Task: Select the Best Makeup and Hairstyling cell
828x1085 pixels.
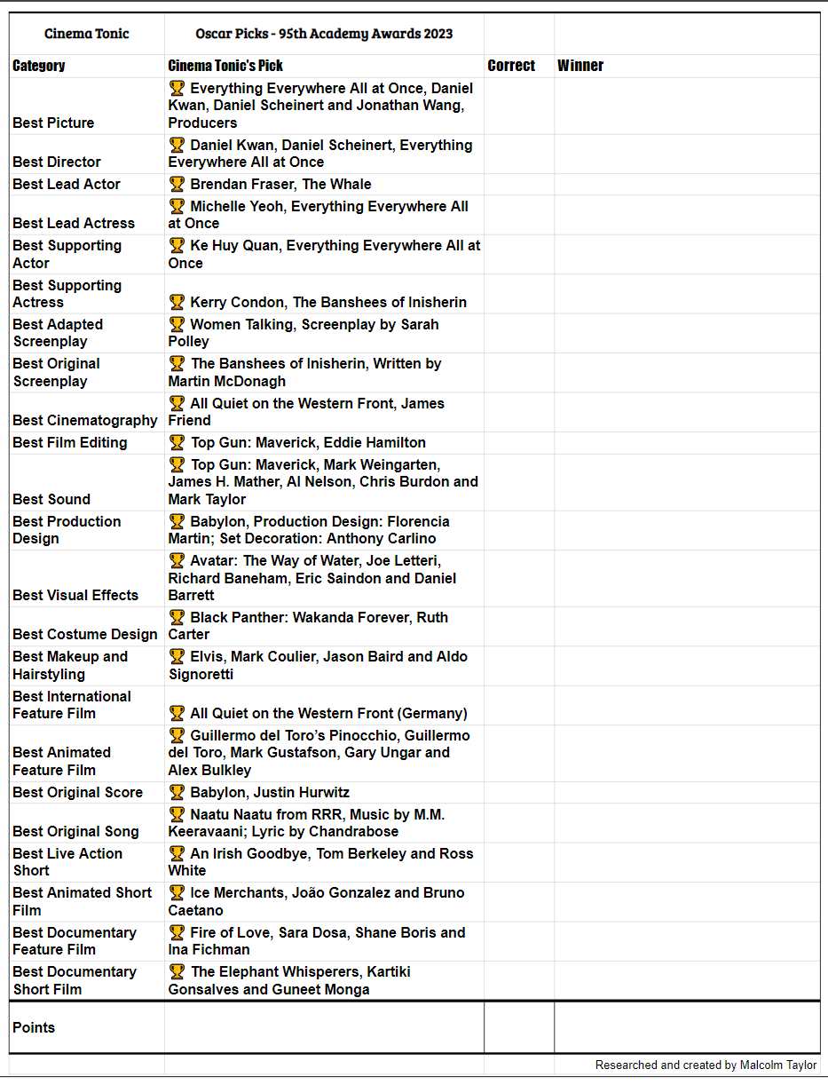Action: point(87,665)
